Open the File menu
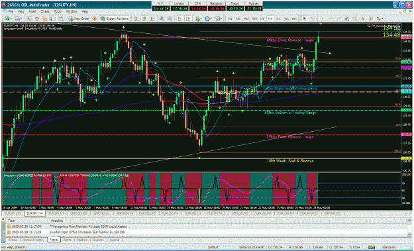414x251 pixels. tap(11, 12)
